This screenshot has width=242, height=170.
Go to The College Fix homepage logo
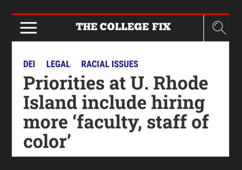tap(123, 26)
